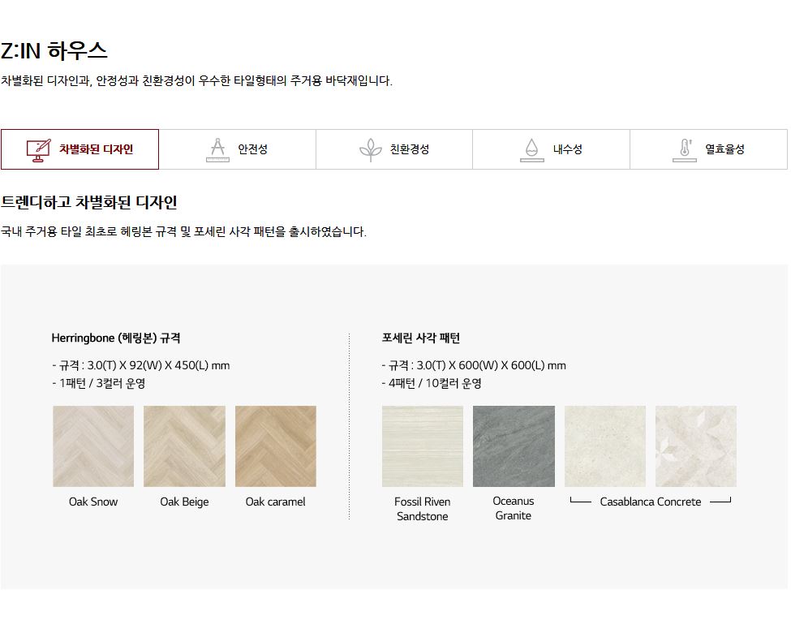
Task: Click the leaf icon for 친환경성
Action: point(371,149)
